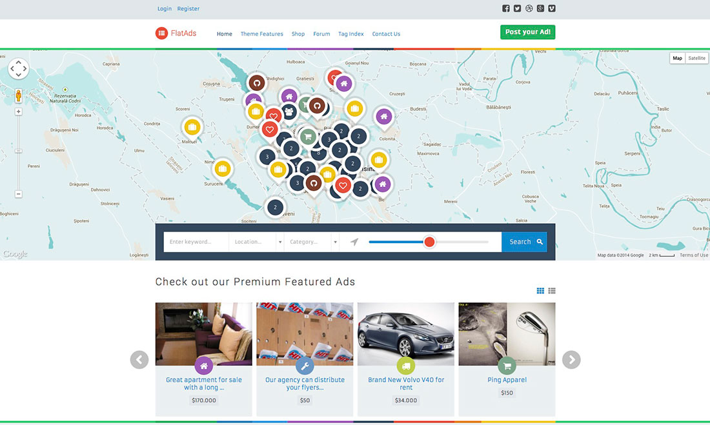Select the shopping cart icon on Ping Apparel
Image resolution: width=710 pixels, height=425 pixels.
point(507,366)
